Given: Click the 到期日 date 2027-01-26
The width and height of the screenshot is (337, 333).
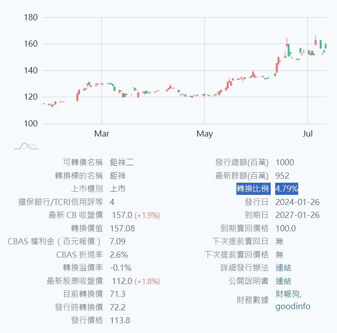Looking at the screenshot, I should (297, 215).
